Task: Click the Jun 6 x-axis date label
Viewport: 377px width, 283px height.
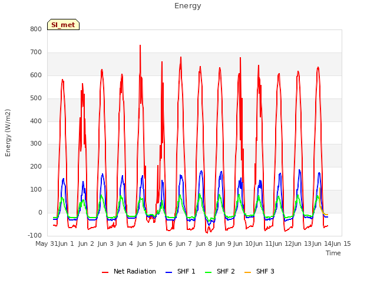Action: pyautogui.click(x=164, y=243)
